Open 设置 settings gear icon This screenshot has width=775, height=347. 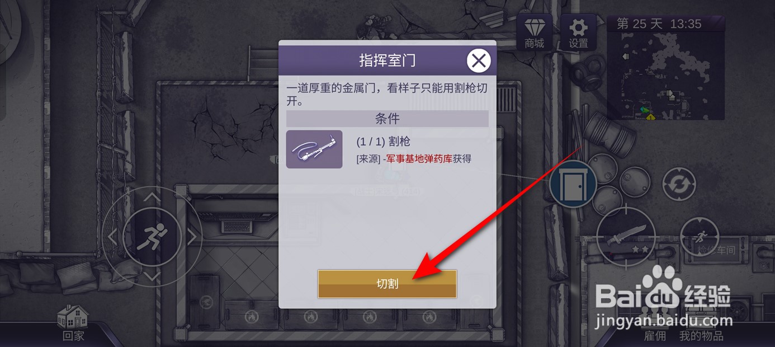[x=578, y=32]
